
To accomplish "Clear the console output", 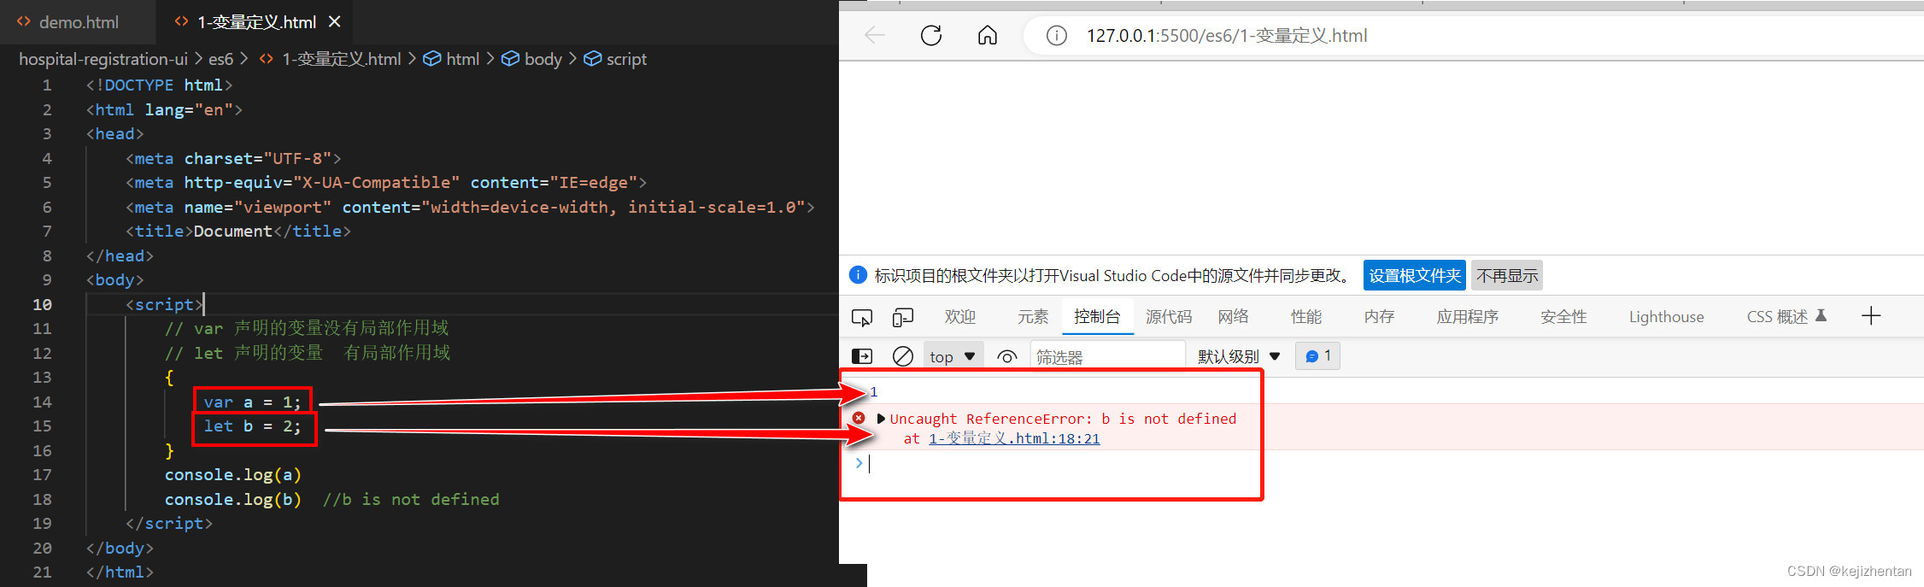I will [902, 356].
